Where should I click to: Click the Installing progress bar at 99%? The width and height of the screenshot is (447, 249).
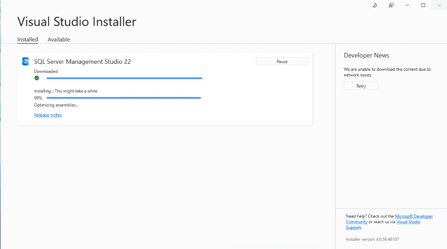click(124, 97)
